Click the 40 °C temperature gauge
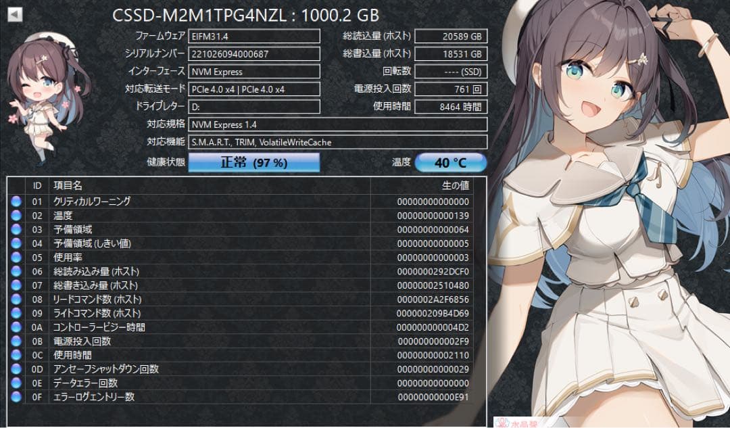The height and width of the screenshot is (428, 730). (452, 162)
